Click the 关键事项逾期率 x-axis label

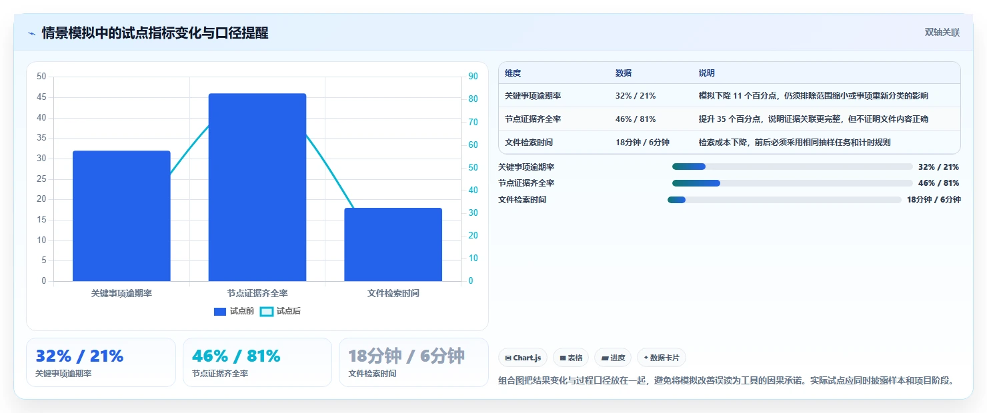(x=121, y=293)
